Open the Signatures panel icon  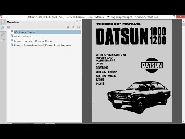[3, 41]
